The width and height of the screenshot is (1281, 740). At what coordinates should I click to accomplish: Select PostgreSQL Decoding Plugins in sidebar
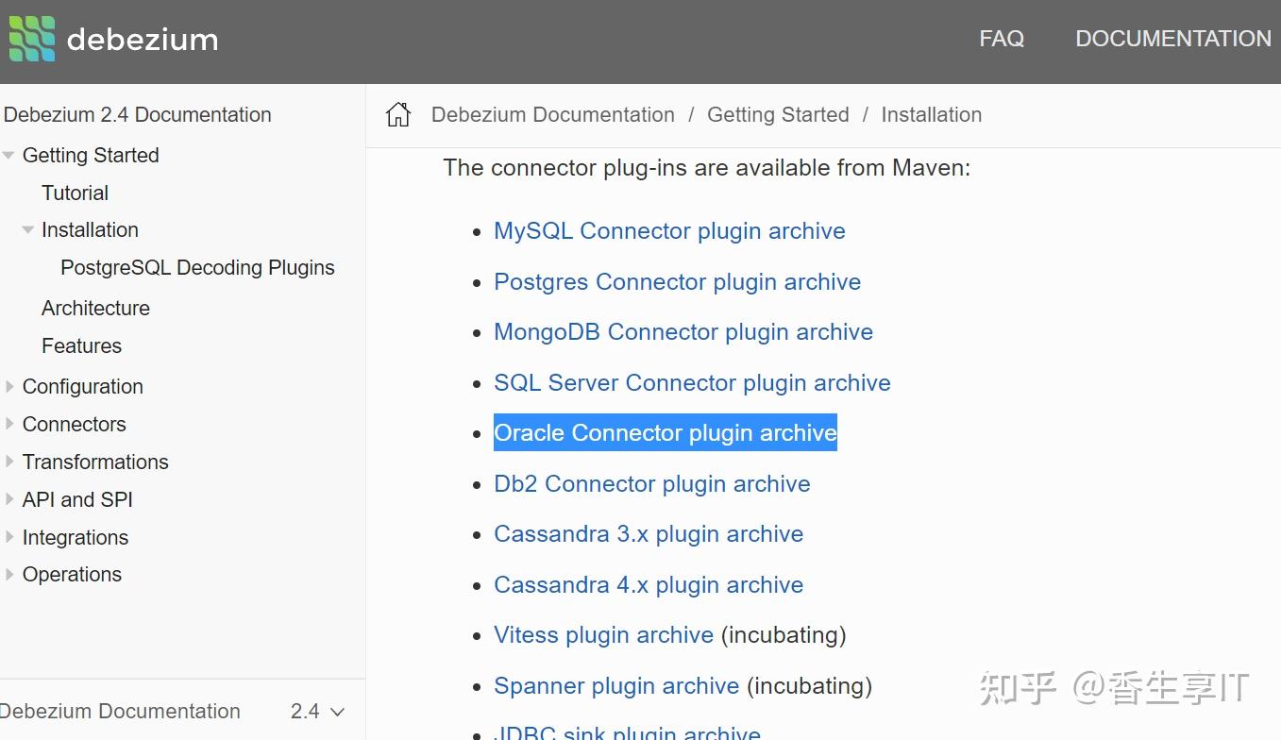click(x=197, y=268)
